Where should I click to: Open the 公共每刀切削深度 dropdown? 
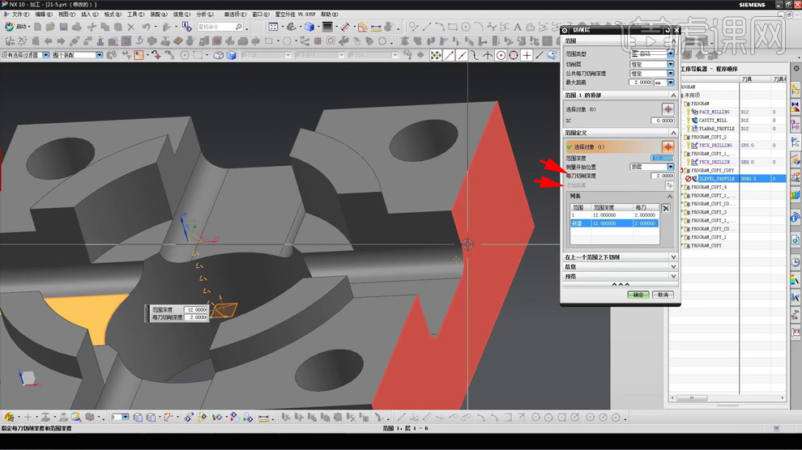(651, 74)
